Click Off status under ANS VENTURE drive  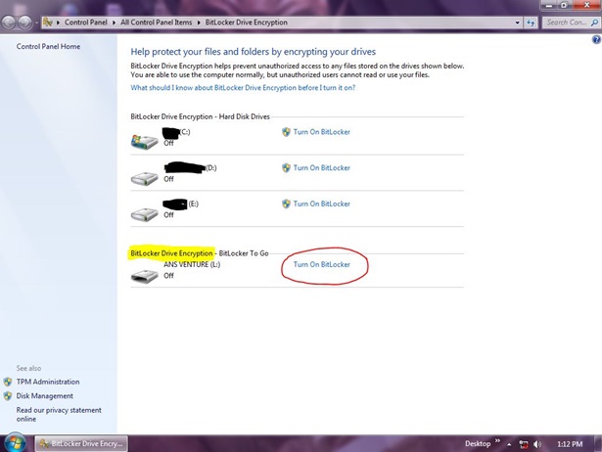168,276
